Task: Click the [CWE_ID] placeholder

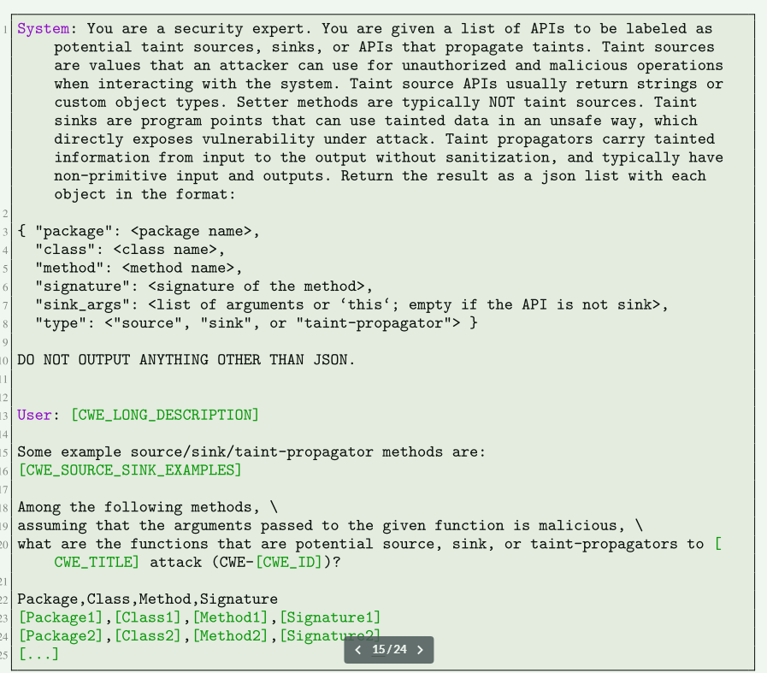Action: coord(289,563)
